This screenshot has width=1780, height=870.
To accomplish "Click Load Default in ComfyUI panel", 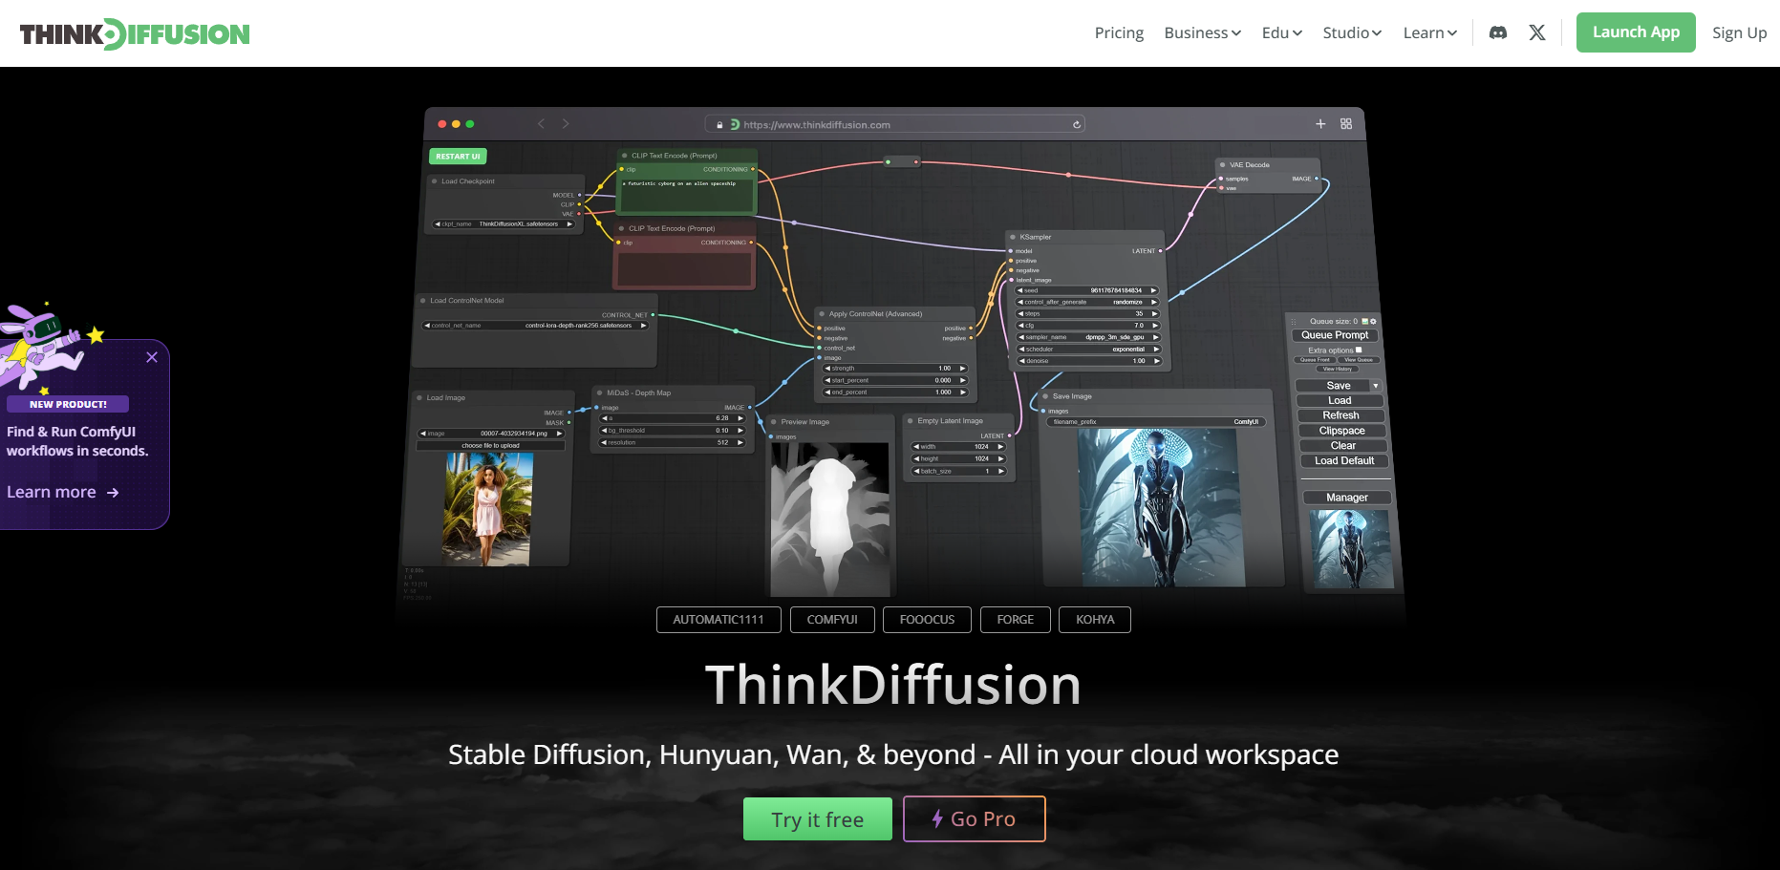I will [1344, 461].
